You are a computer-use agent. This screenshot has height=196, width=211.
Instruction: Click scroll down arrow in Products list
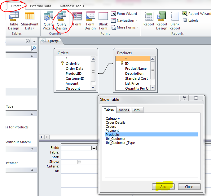pyautogui.click(x=153, y=87)
